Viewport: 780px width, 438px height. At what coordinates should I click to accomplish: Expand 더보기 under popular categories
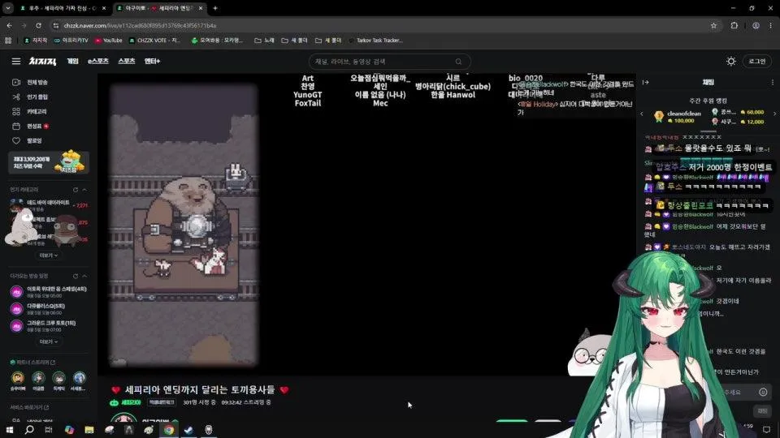[x=48, y=255]
